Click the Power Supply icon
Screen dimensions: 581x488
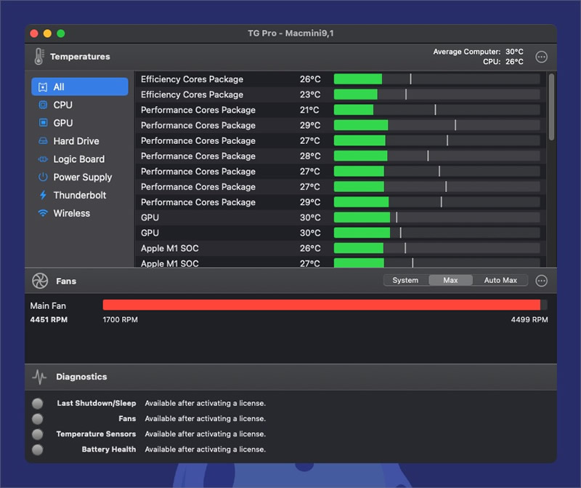coord(43,177)
